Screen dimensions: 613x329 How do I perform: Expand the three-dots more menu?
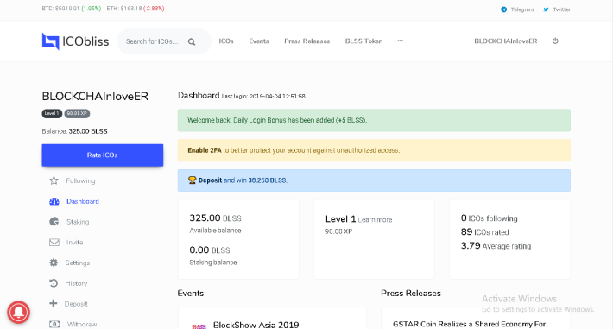point(400,41)
